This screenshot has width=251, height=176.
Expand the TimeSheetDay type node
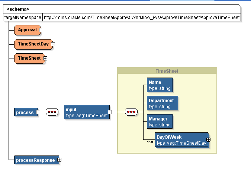pos(53,44)
